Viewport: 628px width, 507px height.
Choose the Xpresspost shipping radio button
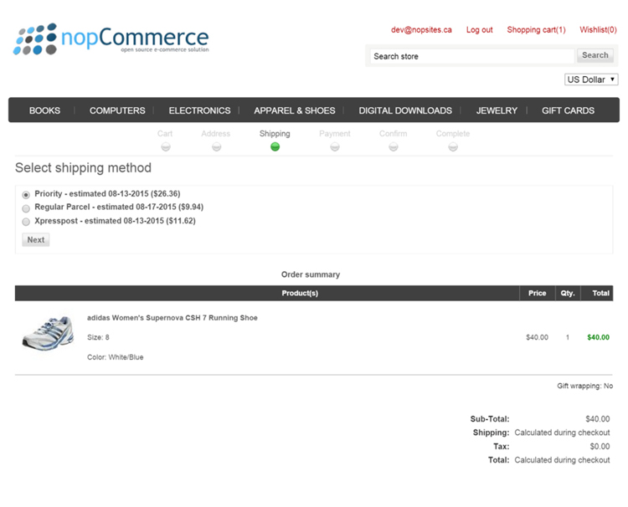26,222
